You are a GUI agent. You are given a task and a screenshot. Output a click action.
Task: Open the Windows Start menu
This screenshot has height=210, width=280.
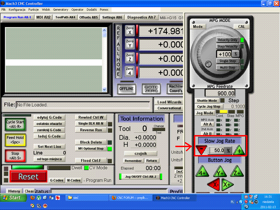(13, 198)
